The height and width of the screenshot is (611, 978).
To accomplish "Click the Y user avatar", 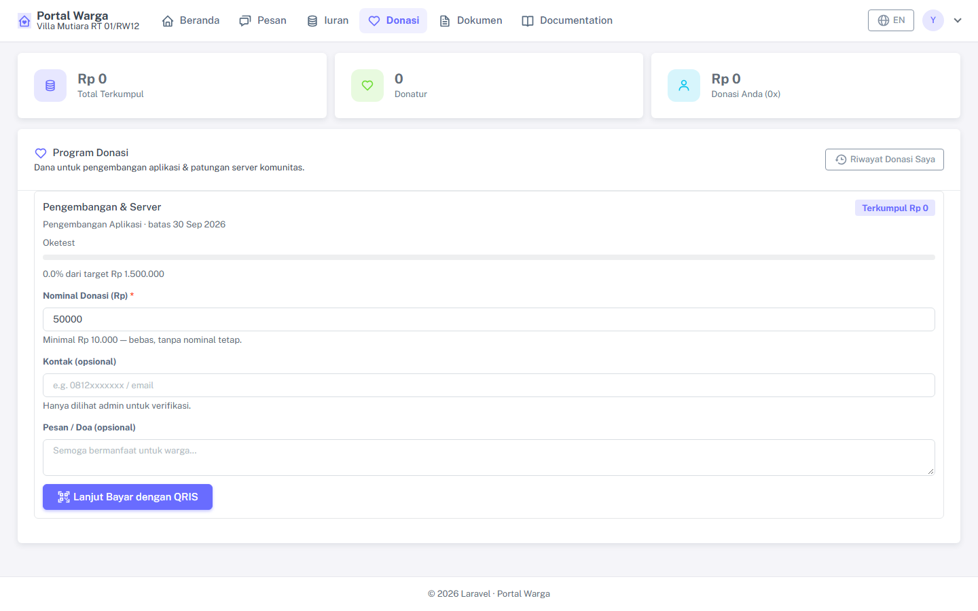I will [x=933, y=20].
